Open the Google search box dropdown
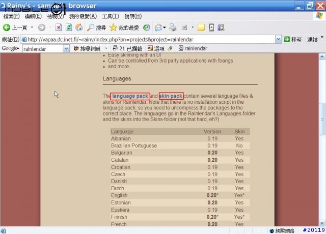This screenshot has width=326, height=234. click(x=66, y=49)
